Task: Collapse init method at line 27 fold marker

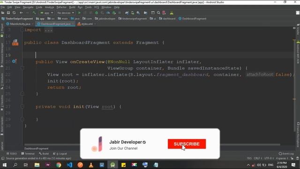Action: (x=22, y=107)
